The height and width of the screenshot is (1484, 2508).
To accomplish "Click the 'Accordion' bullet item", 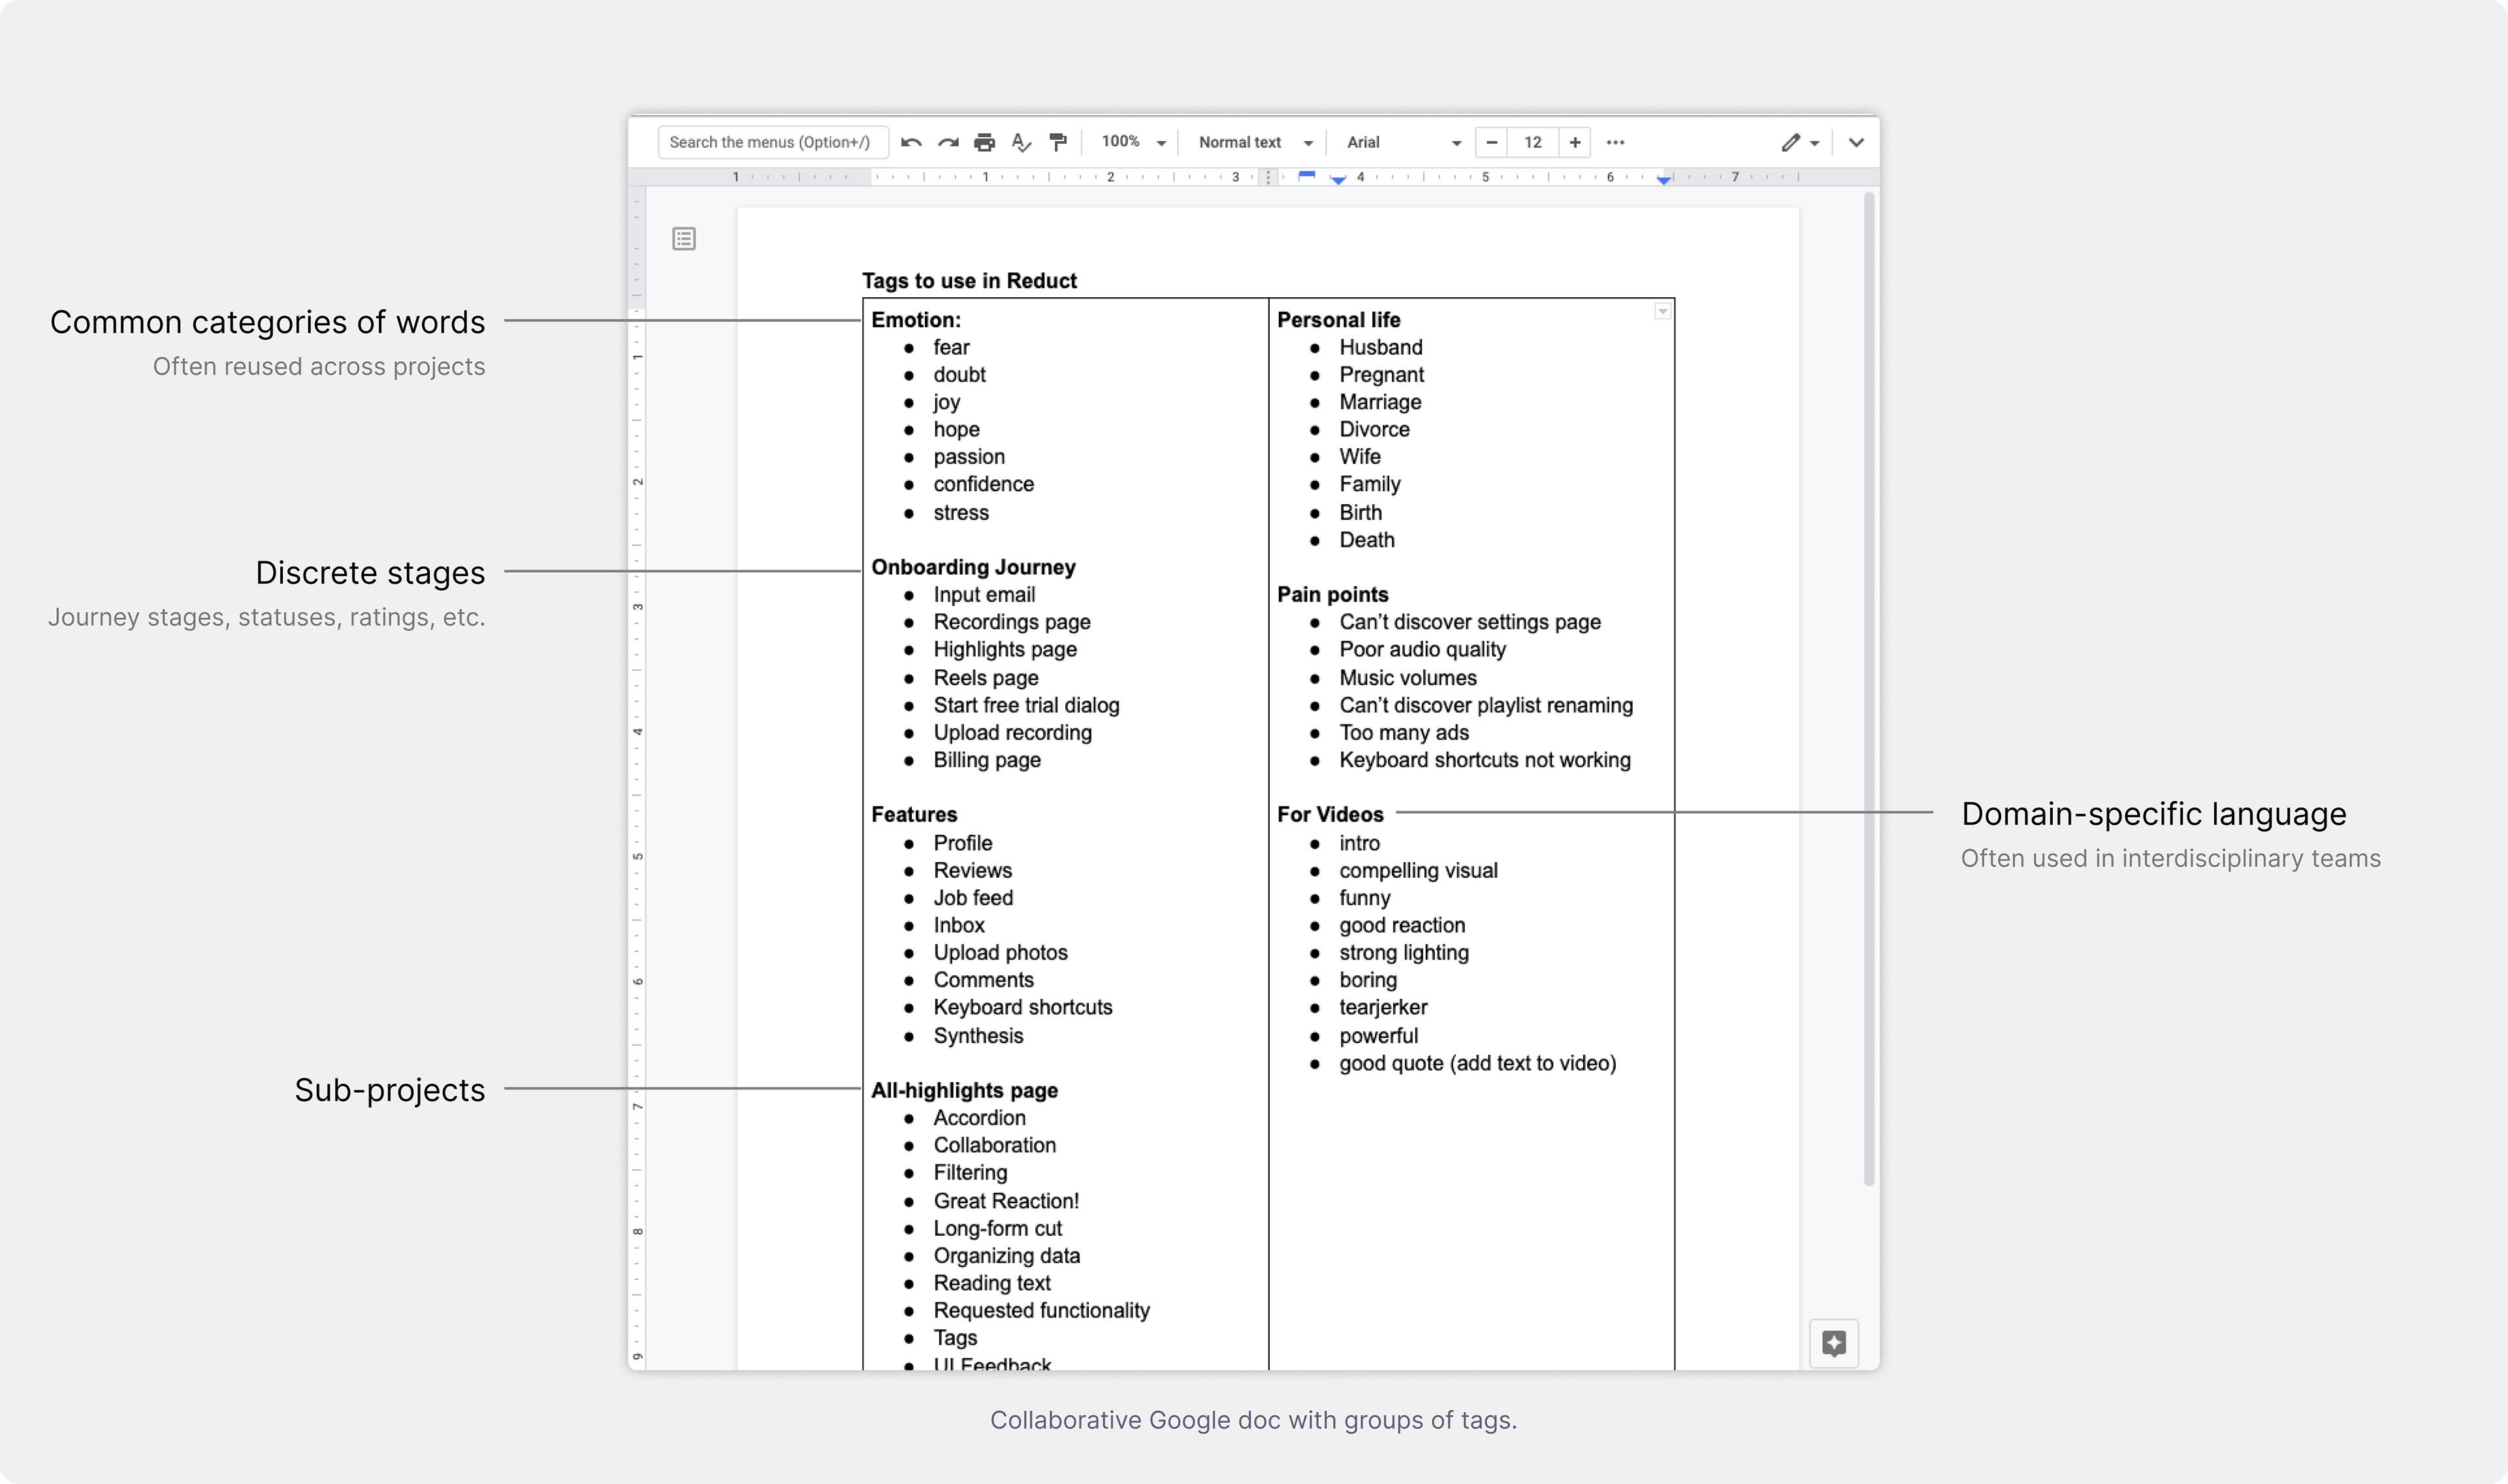I will click(978, 1118).
